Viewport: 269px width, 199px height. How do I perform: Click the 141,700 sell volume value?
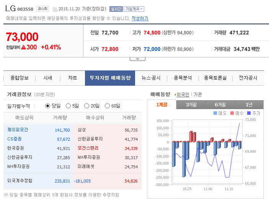click(62, 130)
